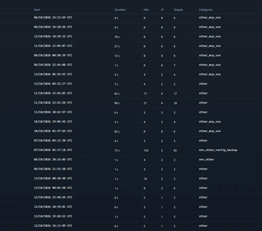Click other,mcp,sse categories in 13/10/2026 05:34:43 row
262x231 pixels.
click(x=210, y=74)
